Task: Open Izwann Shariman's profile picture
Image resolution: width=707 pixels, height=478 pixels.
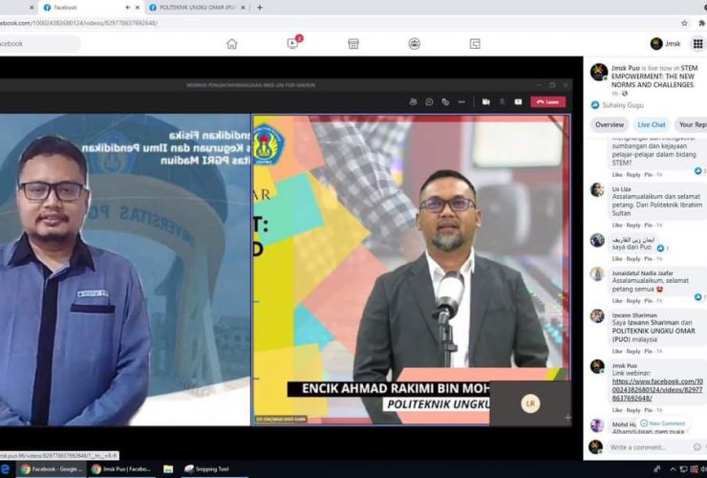Action: [x=597, y=316]
